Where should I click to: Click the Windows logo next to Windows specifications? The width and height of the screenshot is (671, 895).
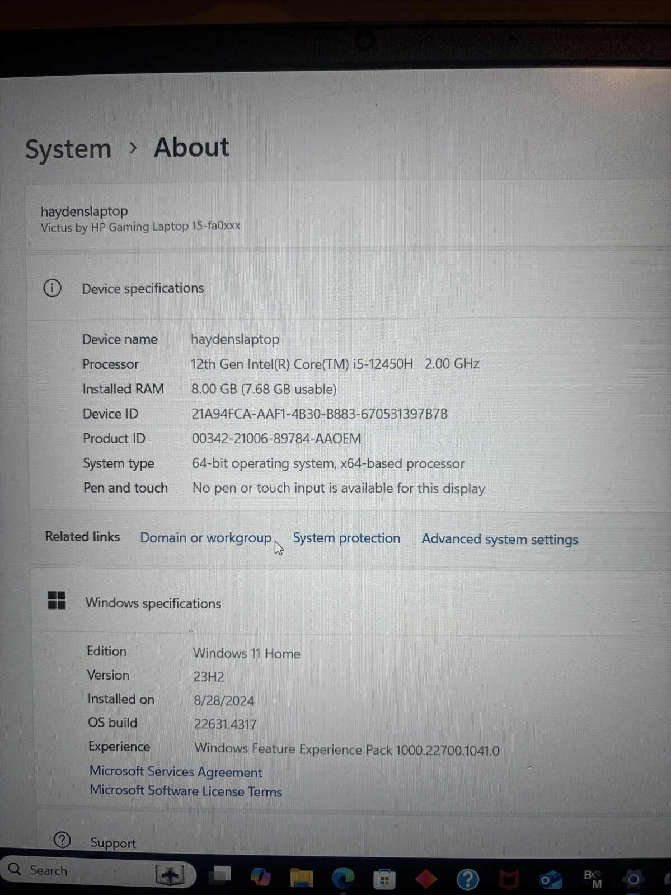57,601
